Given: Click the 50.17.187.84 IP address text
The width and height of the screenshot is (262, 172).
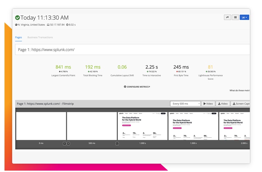Looking at the screenshot, I should 57,25.
